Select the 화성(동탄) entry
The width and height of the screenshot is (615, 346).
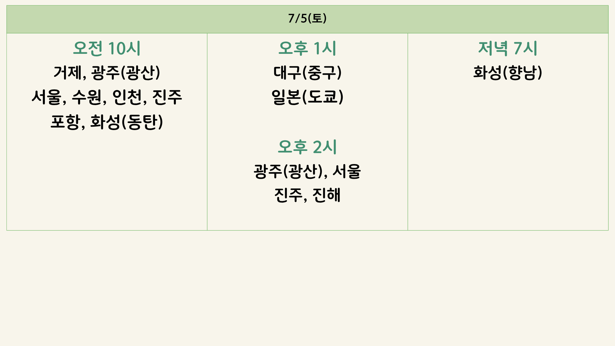coord(127,122)
